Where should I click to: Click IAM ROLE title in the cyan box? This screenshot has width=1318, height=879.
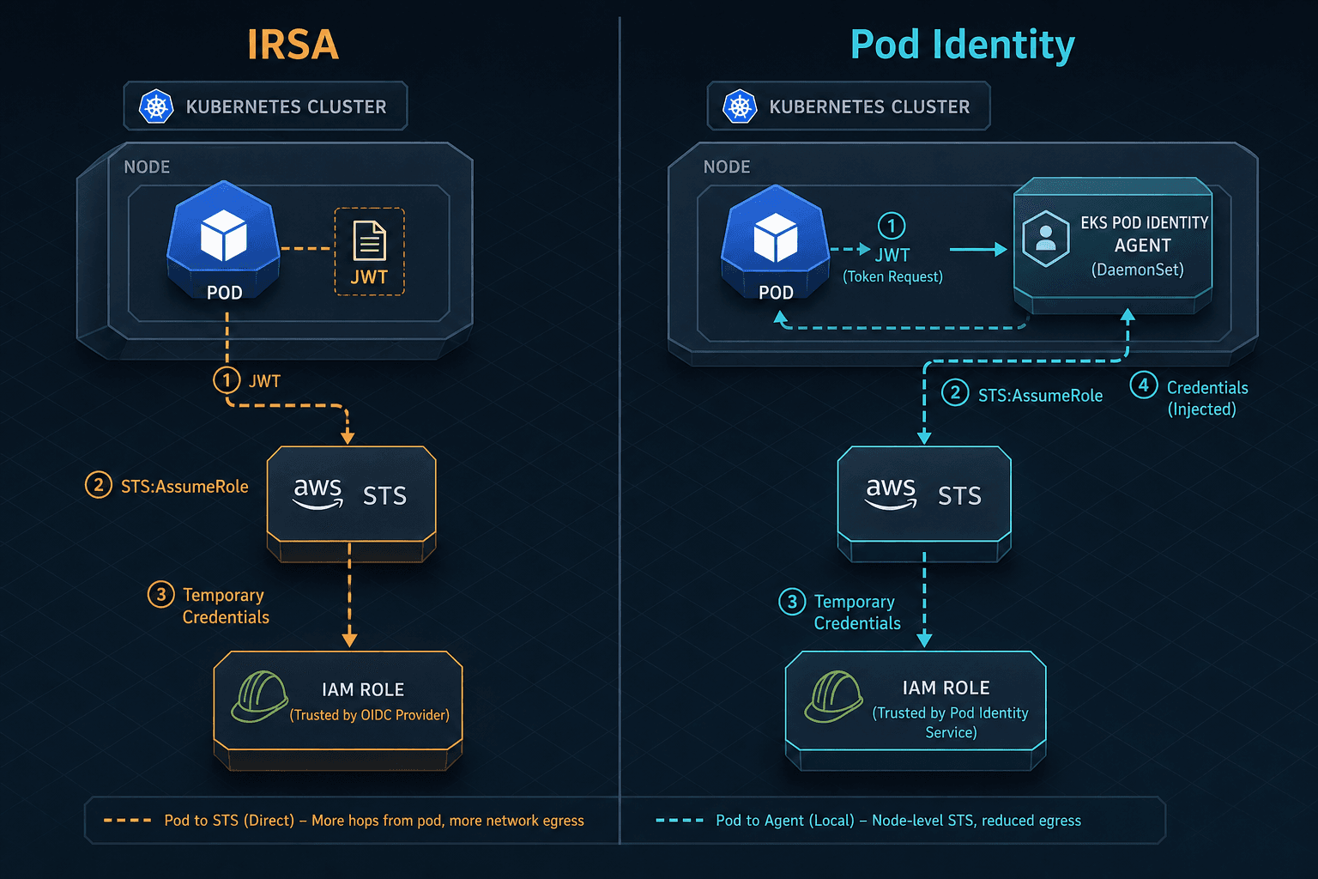tap(946, 688)
